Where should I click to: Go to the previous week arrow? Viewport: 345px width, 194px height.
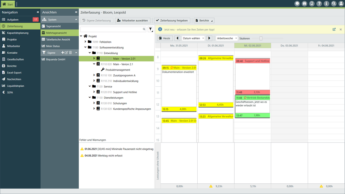coord(177,38)
